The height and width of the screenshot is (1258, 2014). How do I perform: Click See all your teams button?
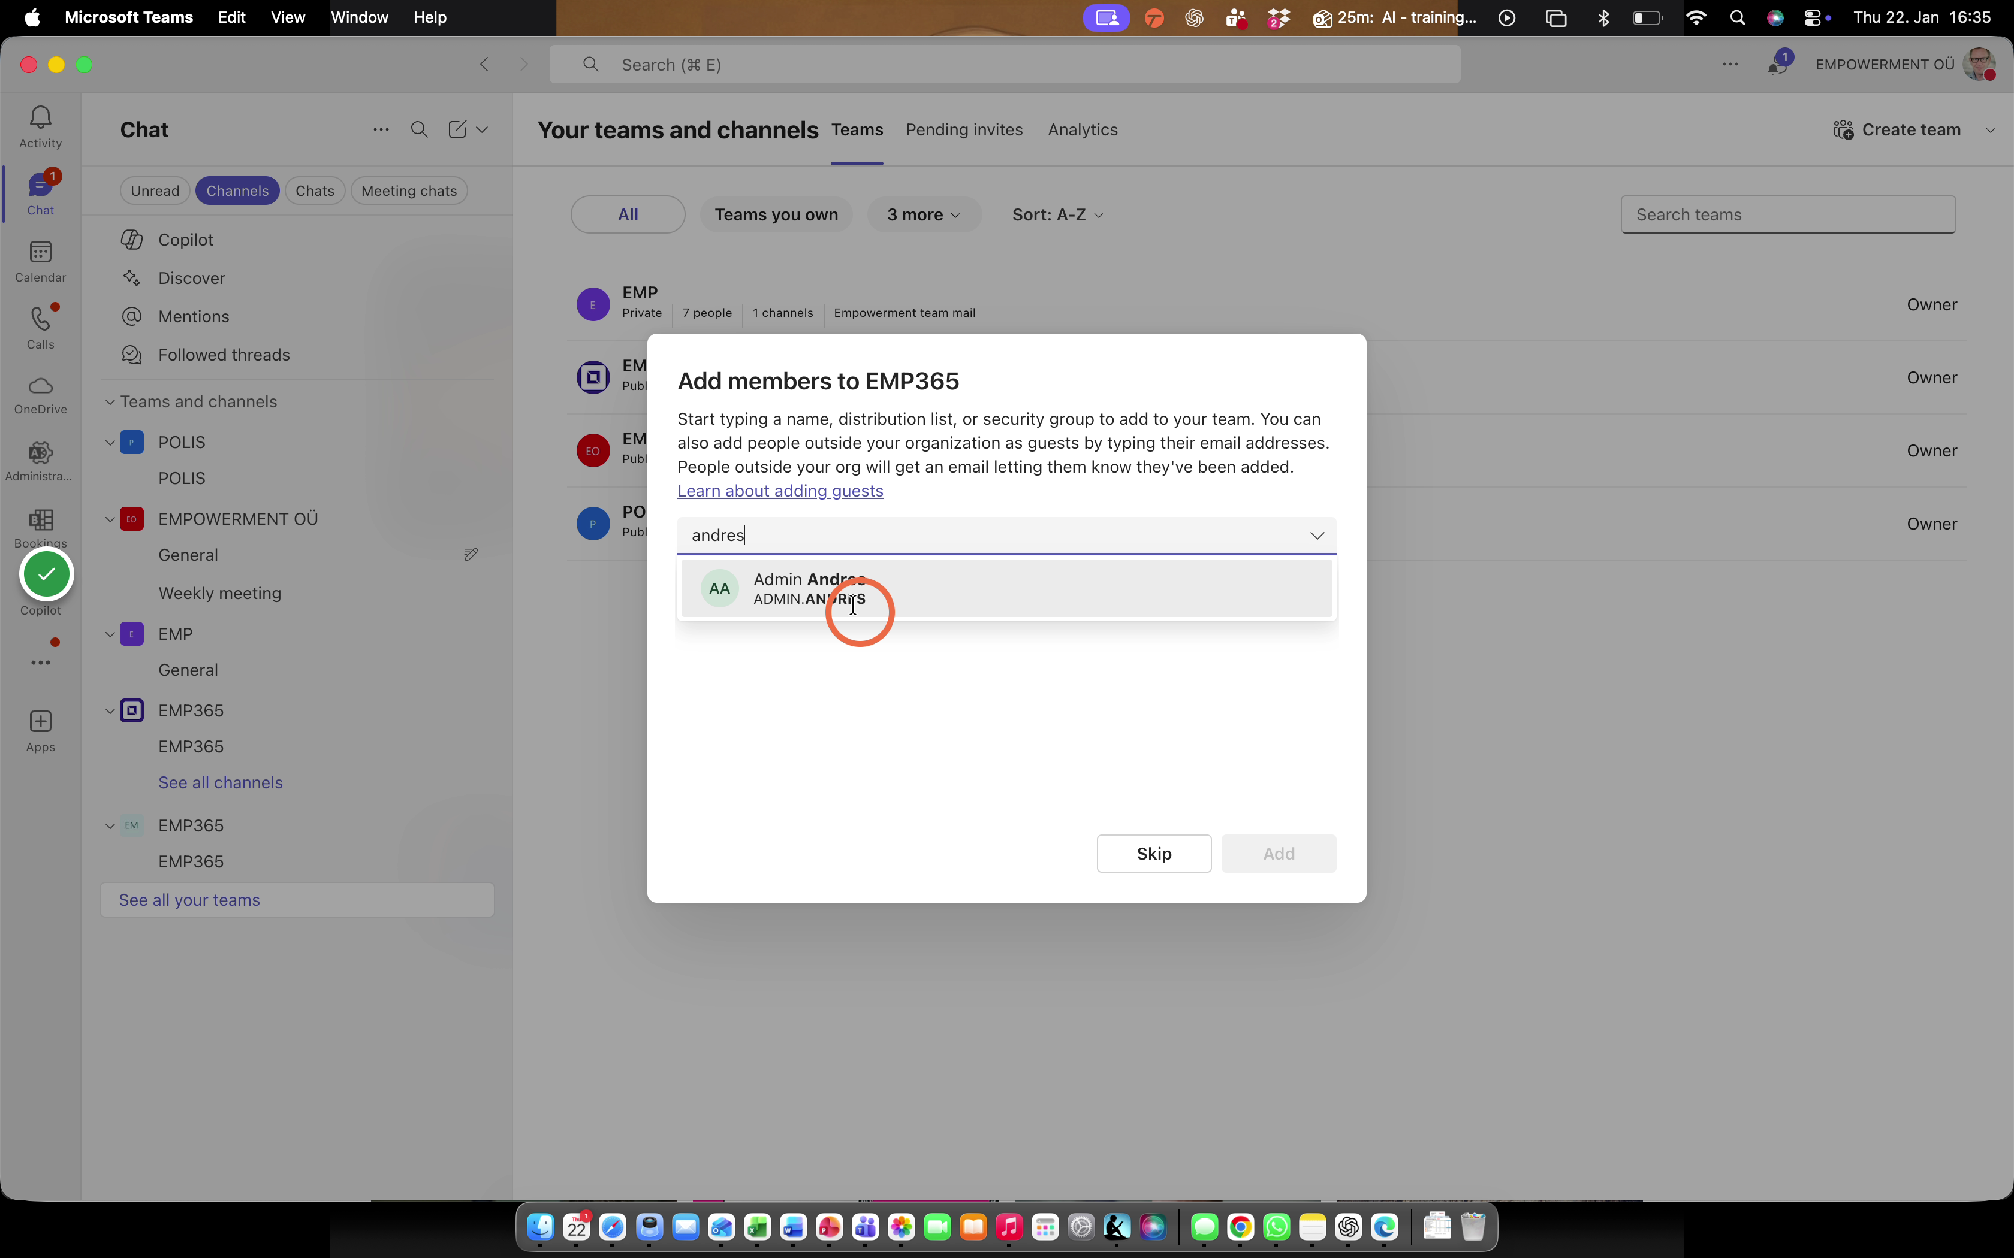coord(297,900)
